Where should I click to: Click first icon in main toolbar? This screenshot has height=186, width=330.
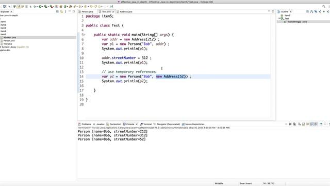5,7
